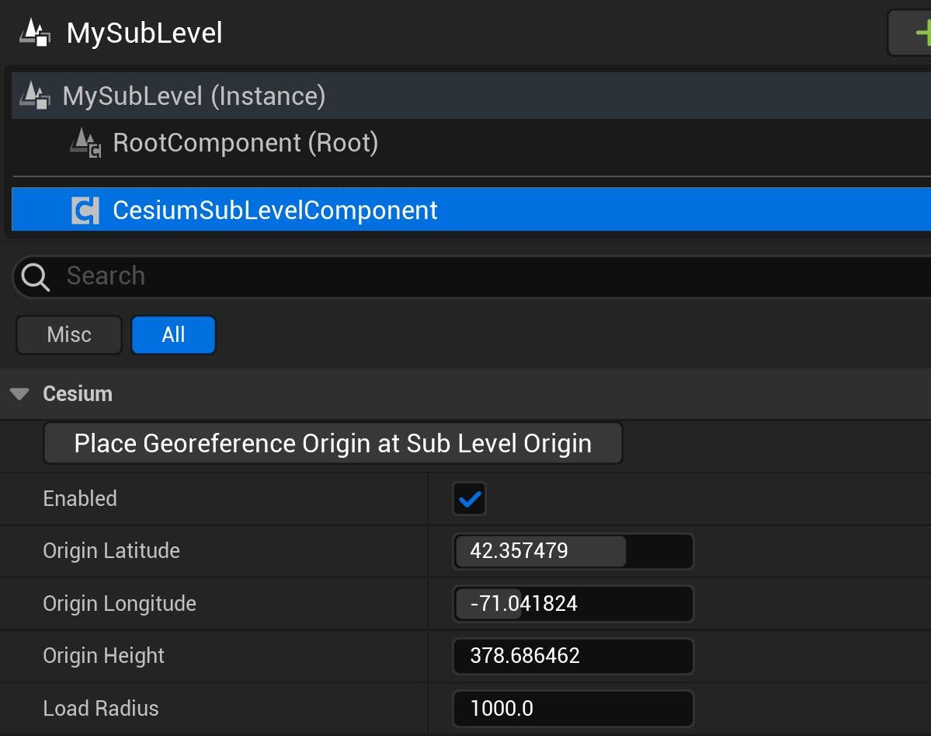
Task: Switch to the Misc filter tab
Action: coord(68,334)
